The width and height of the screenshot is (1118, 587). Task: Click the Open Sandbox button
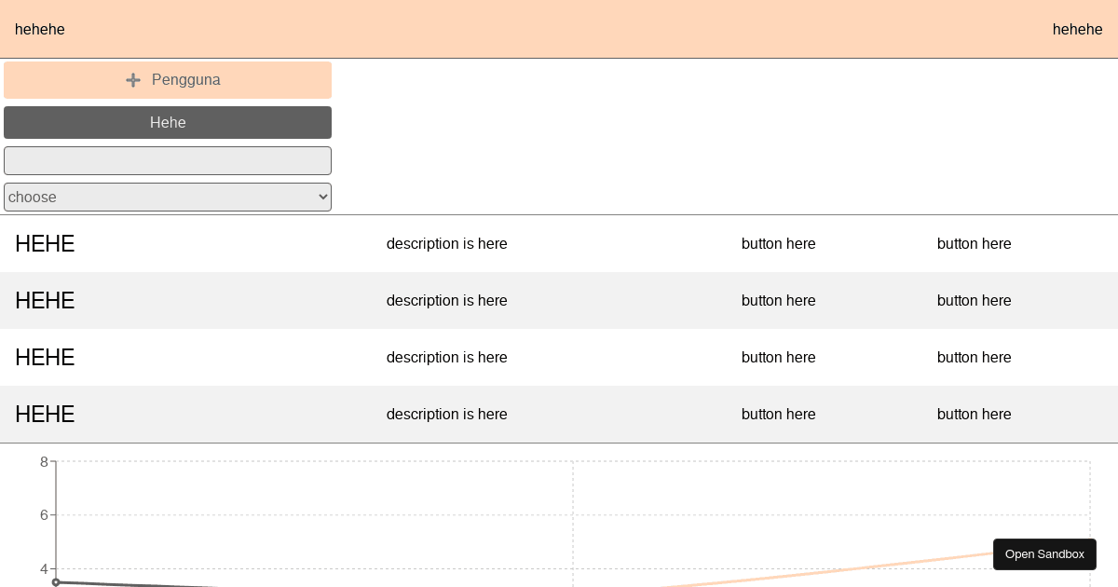1044,554
